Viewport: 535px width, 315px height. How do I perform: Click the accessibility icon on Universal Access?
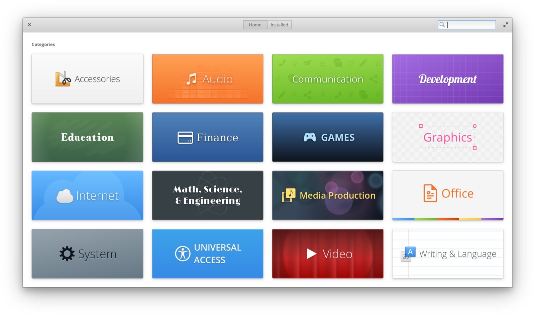click(x=183, y=254)
